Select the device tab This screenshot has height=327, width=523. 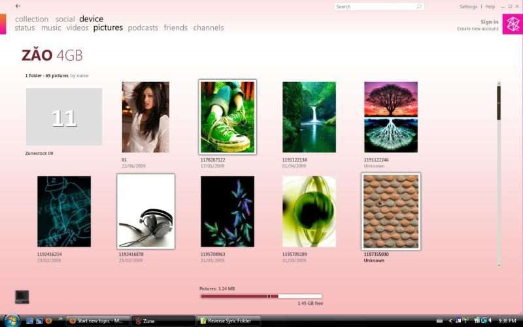91,19
